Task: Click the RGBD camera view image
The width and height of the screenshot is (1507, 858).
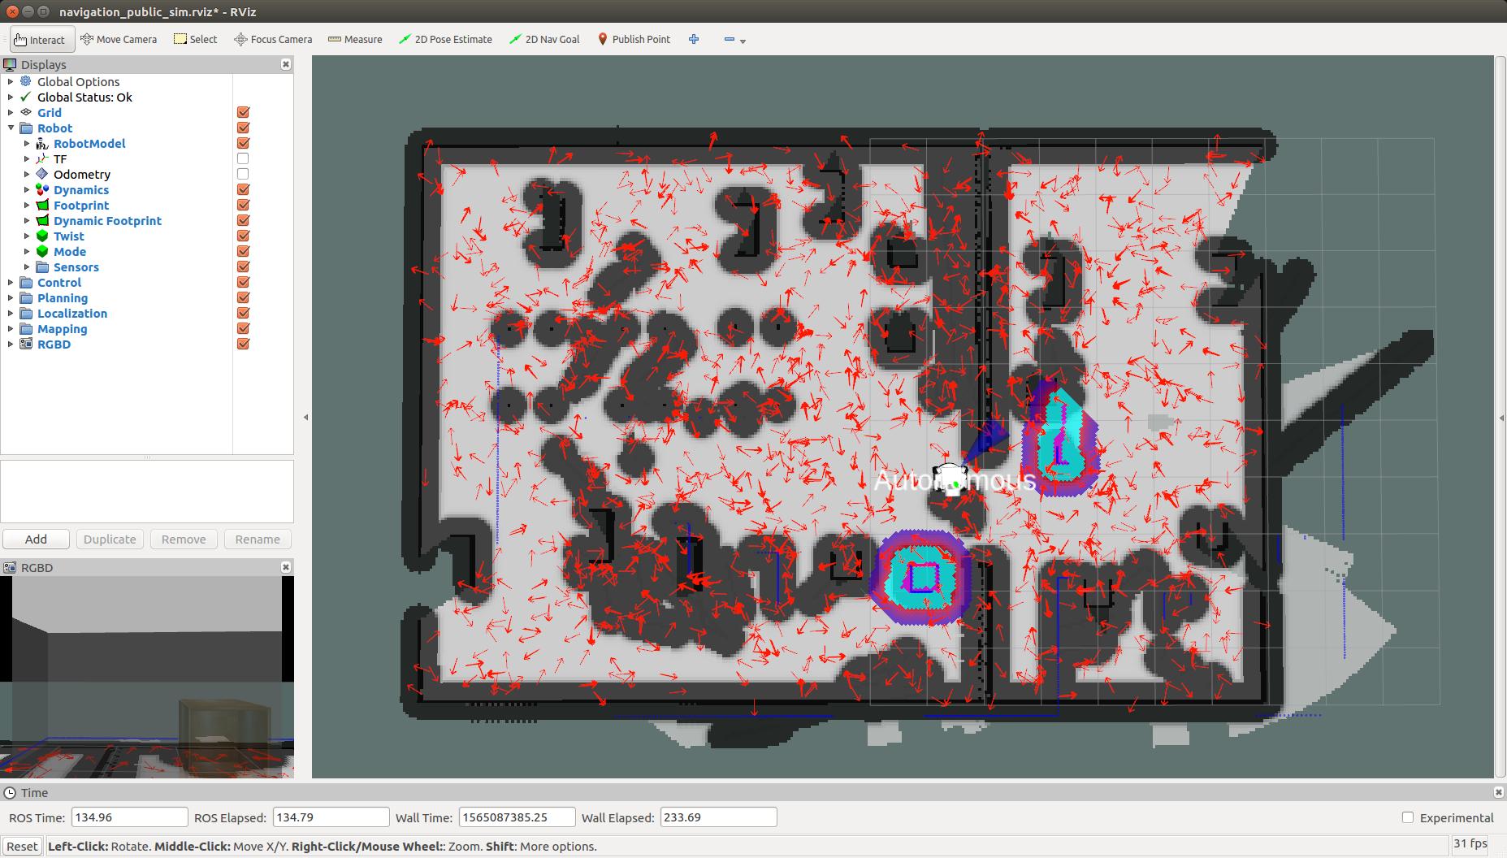Action: (x=147, y=677)
